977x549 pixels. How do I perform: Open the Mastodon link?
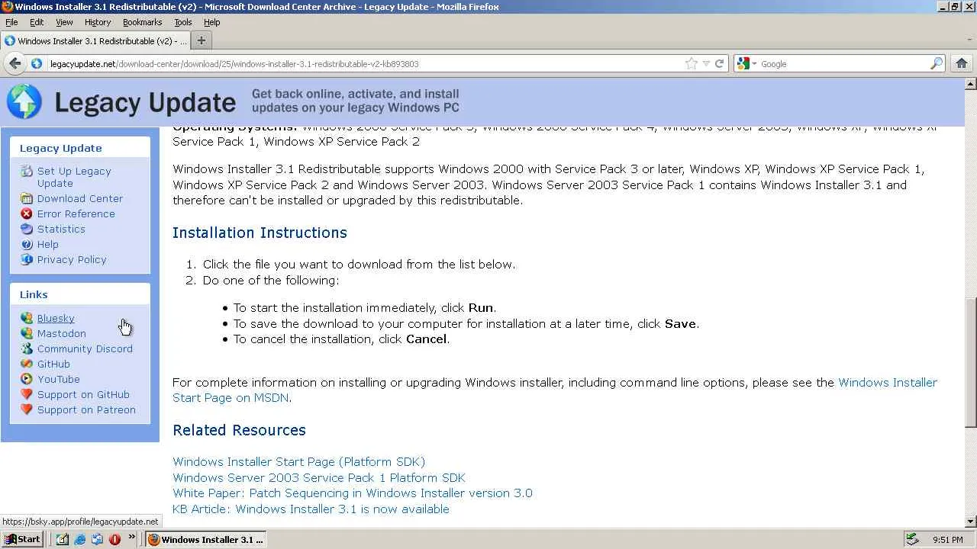click(62, 333)
